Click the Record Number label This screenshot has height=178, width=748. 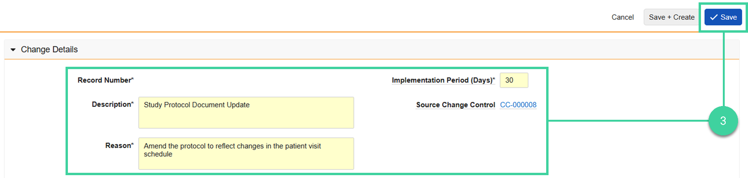(105, 80)
